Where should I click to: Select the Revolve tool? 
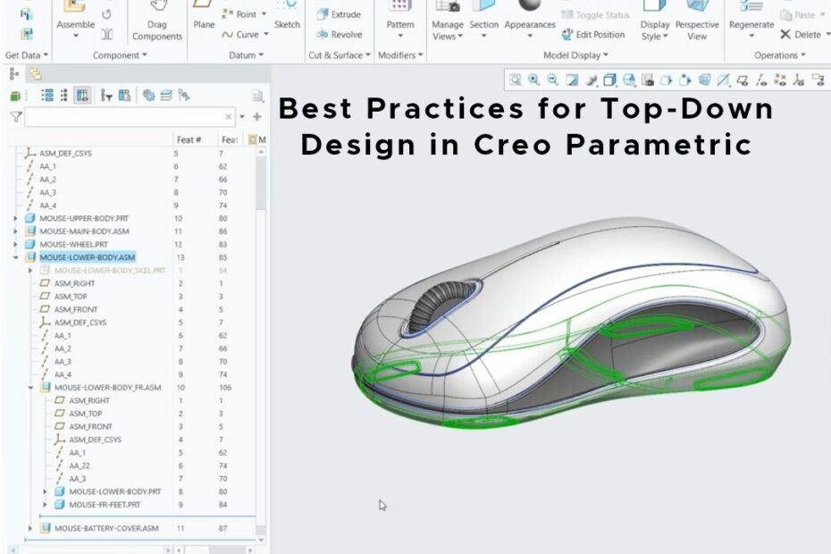point(340,35)
